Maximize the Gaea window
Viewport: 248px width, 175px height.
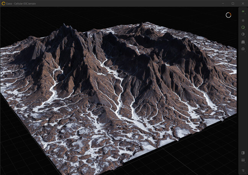click(233, 3)
